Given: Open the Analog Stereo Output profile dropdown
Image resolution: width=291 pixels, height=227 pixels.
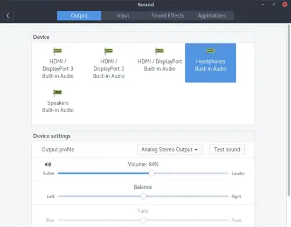Looking at the screenshot, I should [170, 149].
